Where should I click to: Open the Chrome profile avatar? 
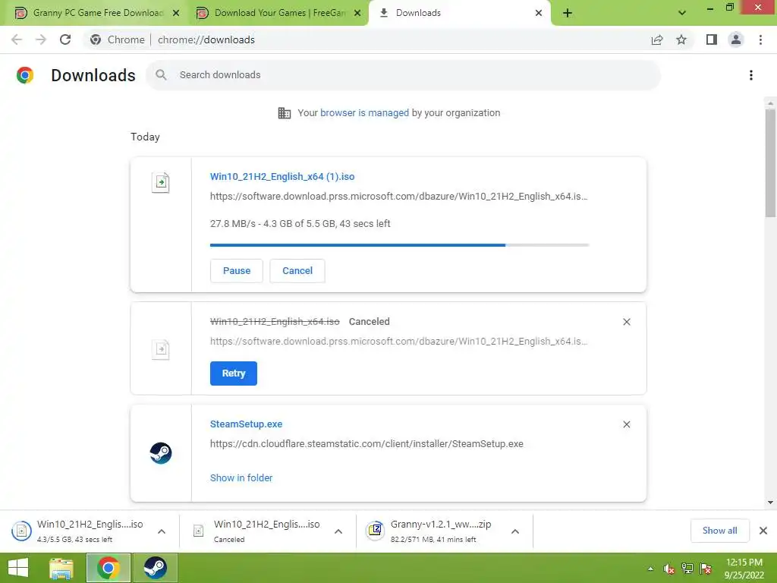(x=736, y=39)
